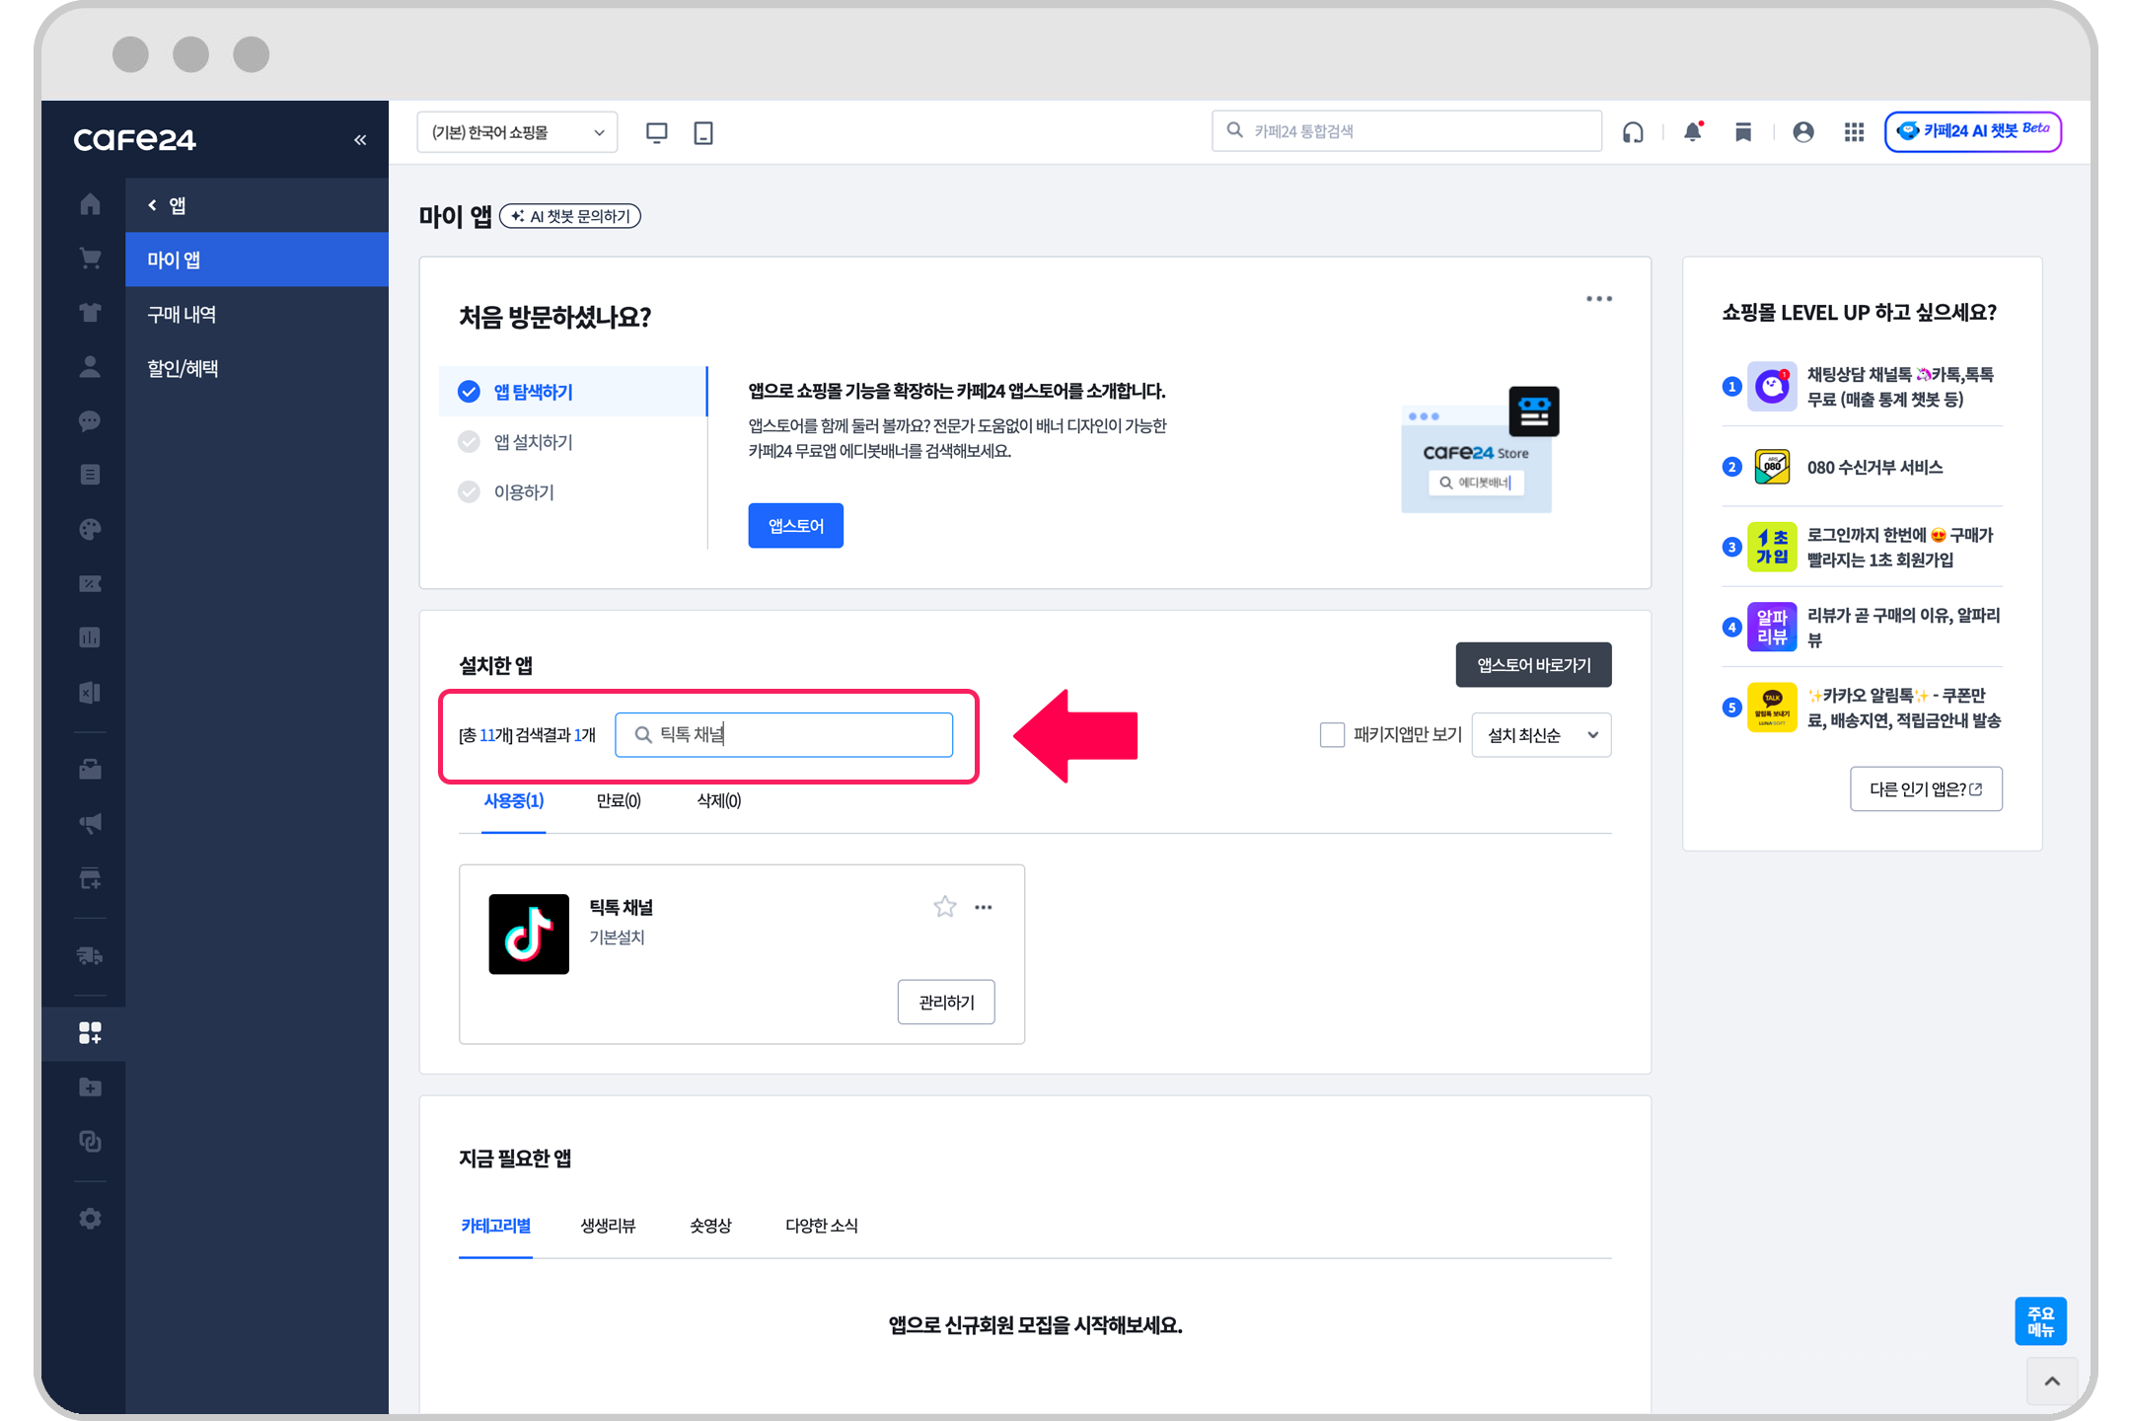Switch to the 사용중(1) tab
This screenshot has width=2131, height=1421.
click(x=513, y=800)
